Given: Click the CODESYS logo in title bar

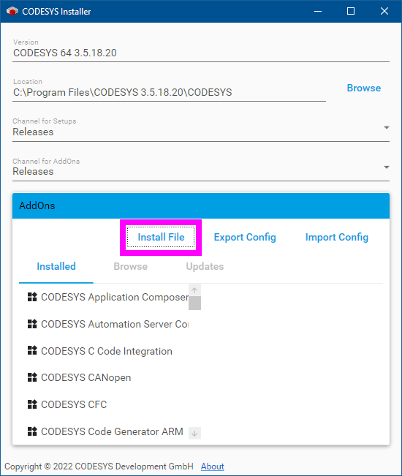Looking at the screenshot, I should pyautogui.click(x=12, y=11).
